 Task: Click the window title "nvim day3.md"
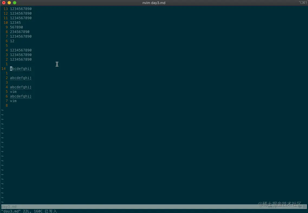154,3
